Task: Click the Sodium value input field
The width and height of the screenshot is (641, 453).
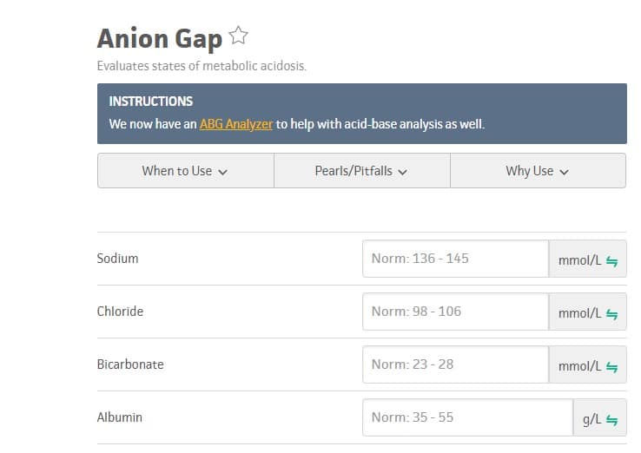Action: point(455,259)
